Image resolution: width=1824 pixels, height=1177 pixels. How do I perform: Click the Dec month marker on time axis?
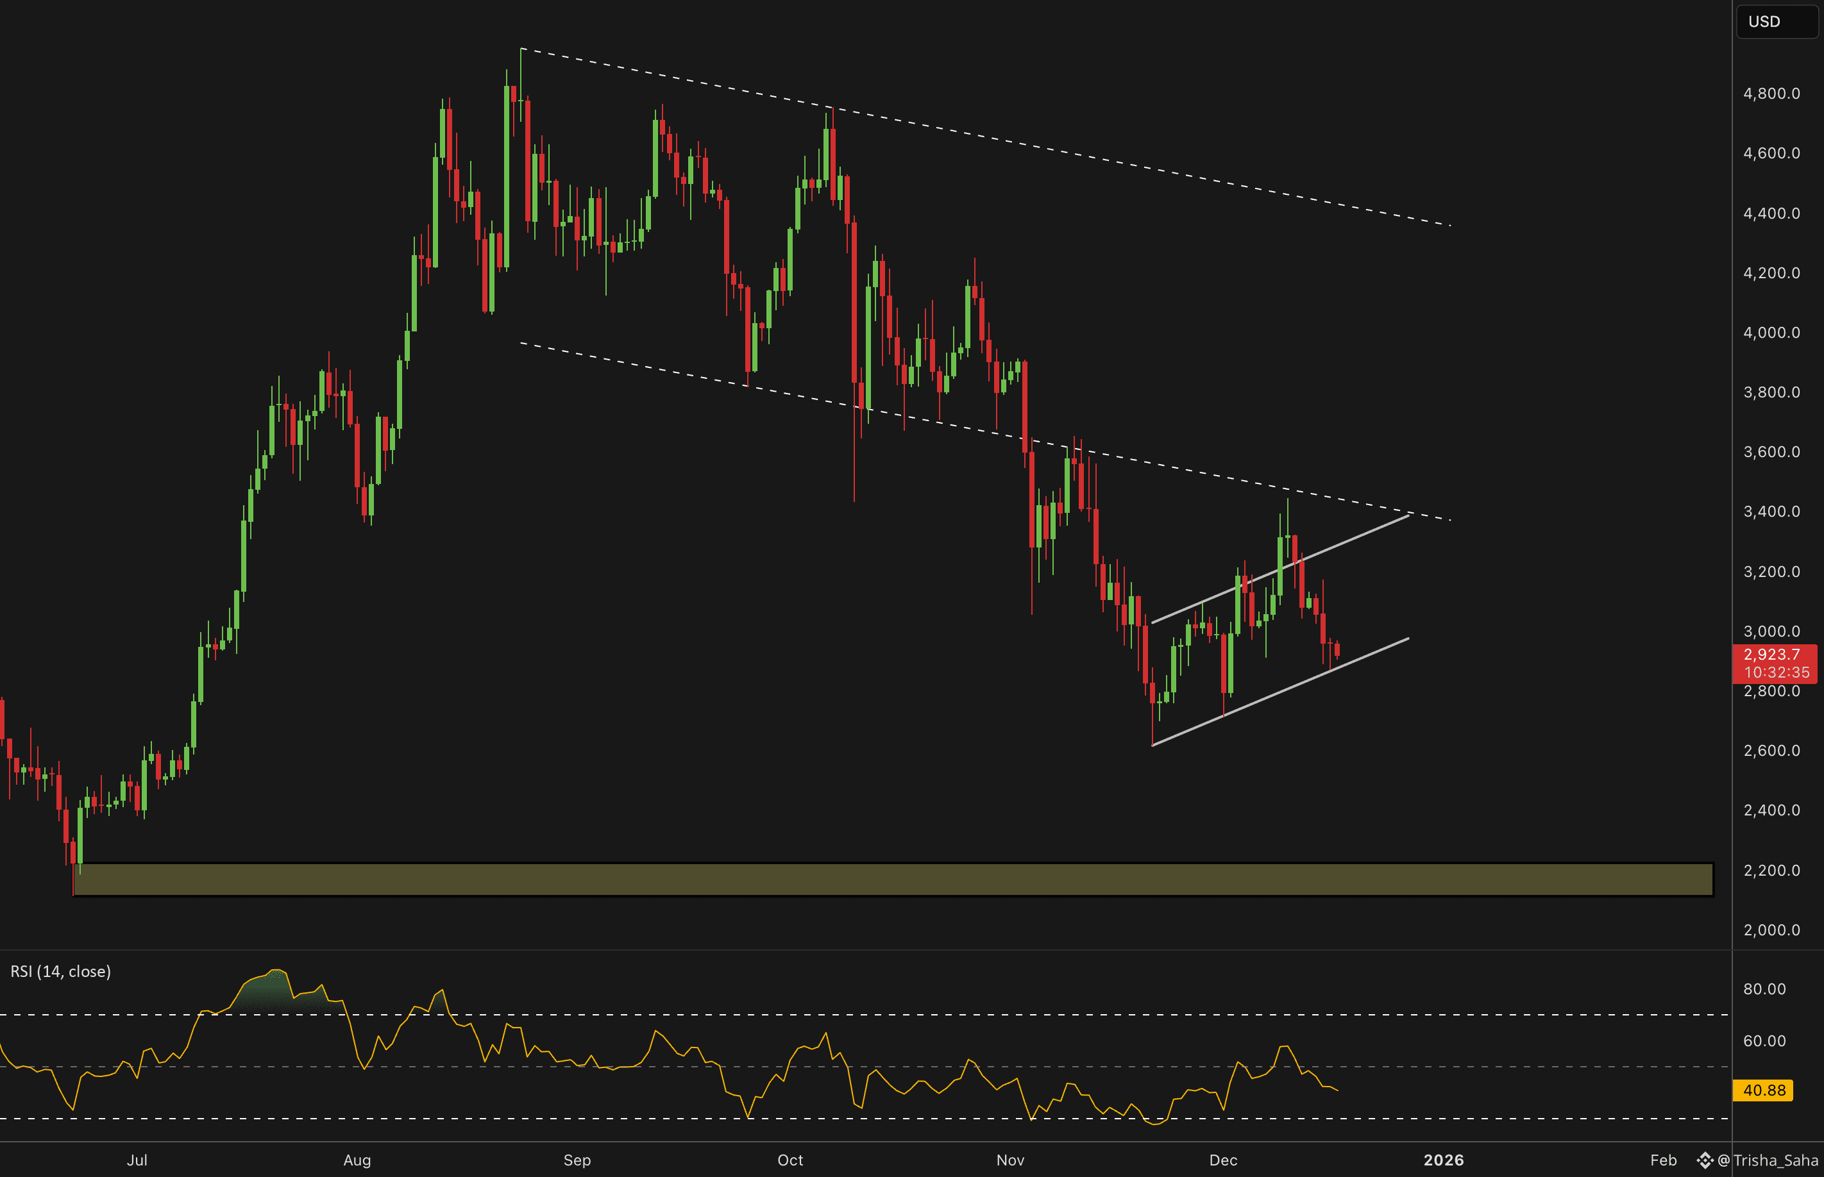[1223, 1160]
